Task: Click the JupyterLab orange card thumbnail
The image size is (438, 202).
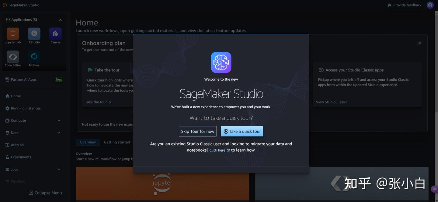Action: 162,183
